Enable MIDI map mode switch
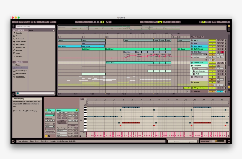Screen dimensions: 242x159 [214, 22]
